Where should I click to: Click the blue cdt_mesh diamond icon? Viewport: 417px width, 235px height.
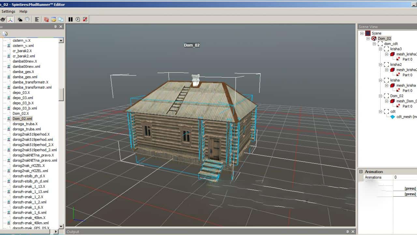point(392,117)
